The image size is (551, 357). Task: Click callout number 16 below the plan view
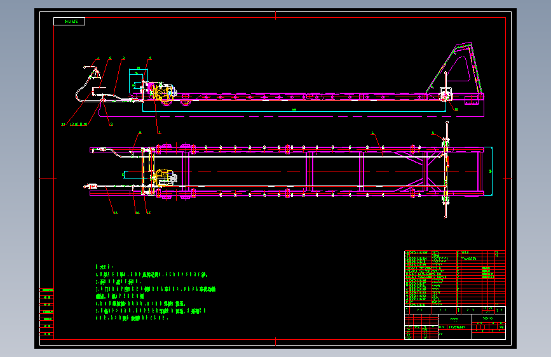[137, 213]
